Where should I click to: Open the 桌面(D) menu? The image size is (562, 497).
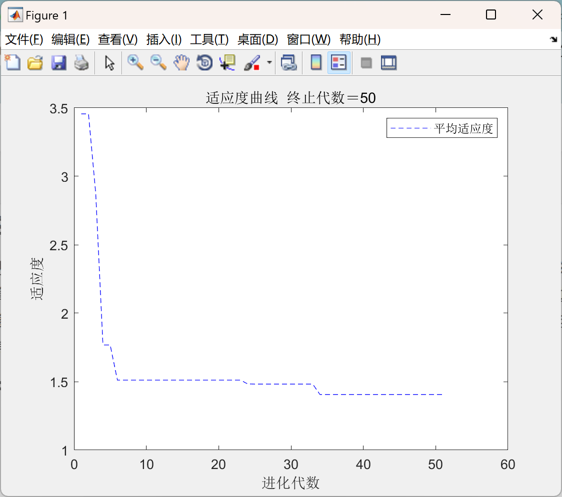coord(257,39)
